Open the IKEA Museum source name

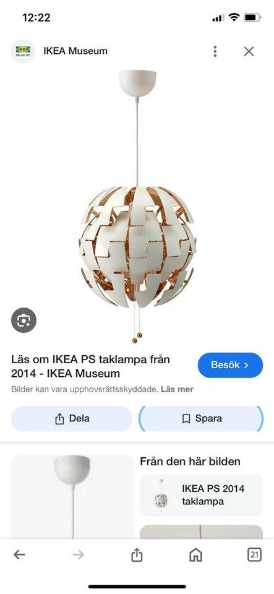tap(75, 51)
